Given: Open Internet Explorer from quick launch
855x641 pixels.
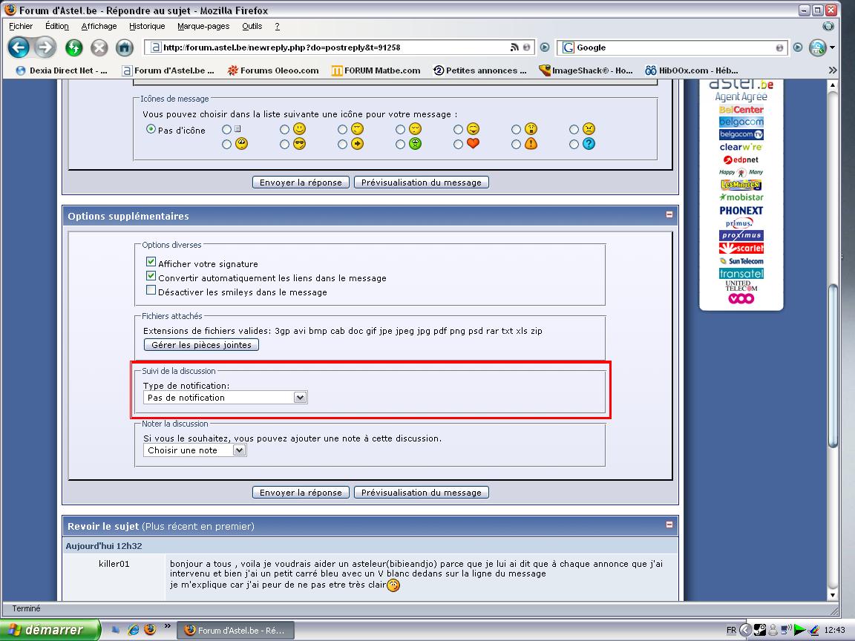Looking at the screenshot, I should click(x=134, y=629).
